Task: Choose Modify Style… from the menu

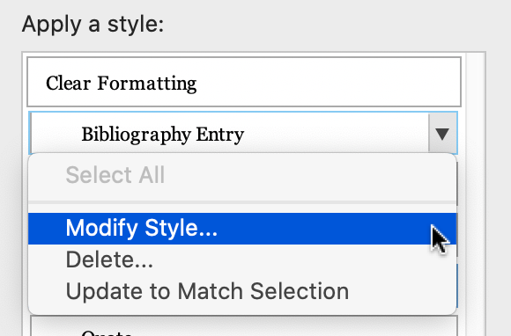Action: click(242, 229)
